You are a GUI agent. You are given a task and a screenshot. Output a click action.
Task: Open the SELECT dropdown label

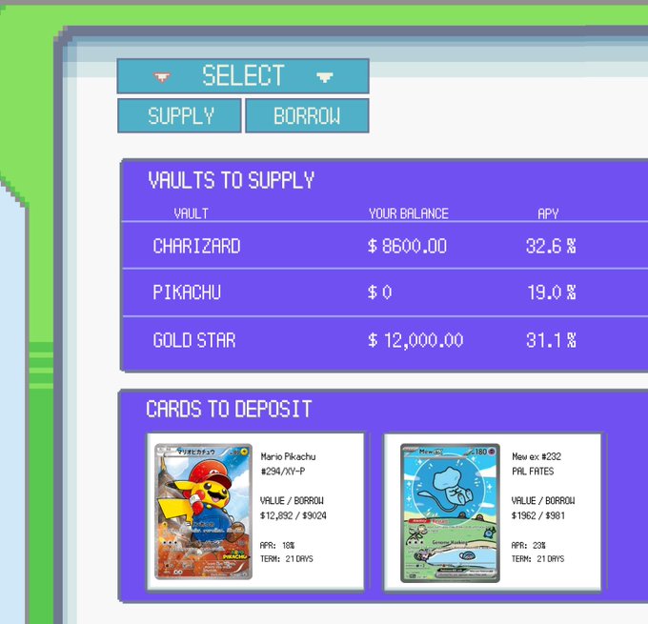point(243,75)
